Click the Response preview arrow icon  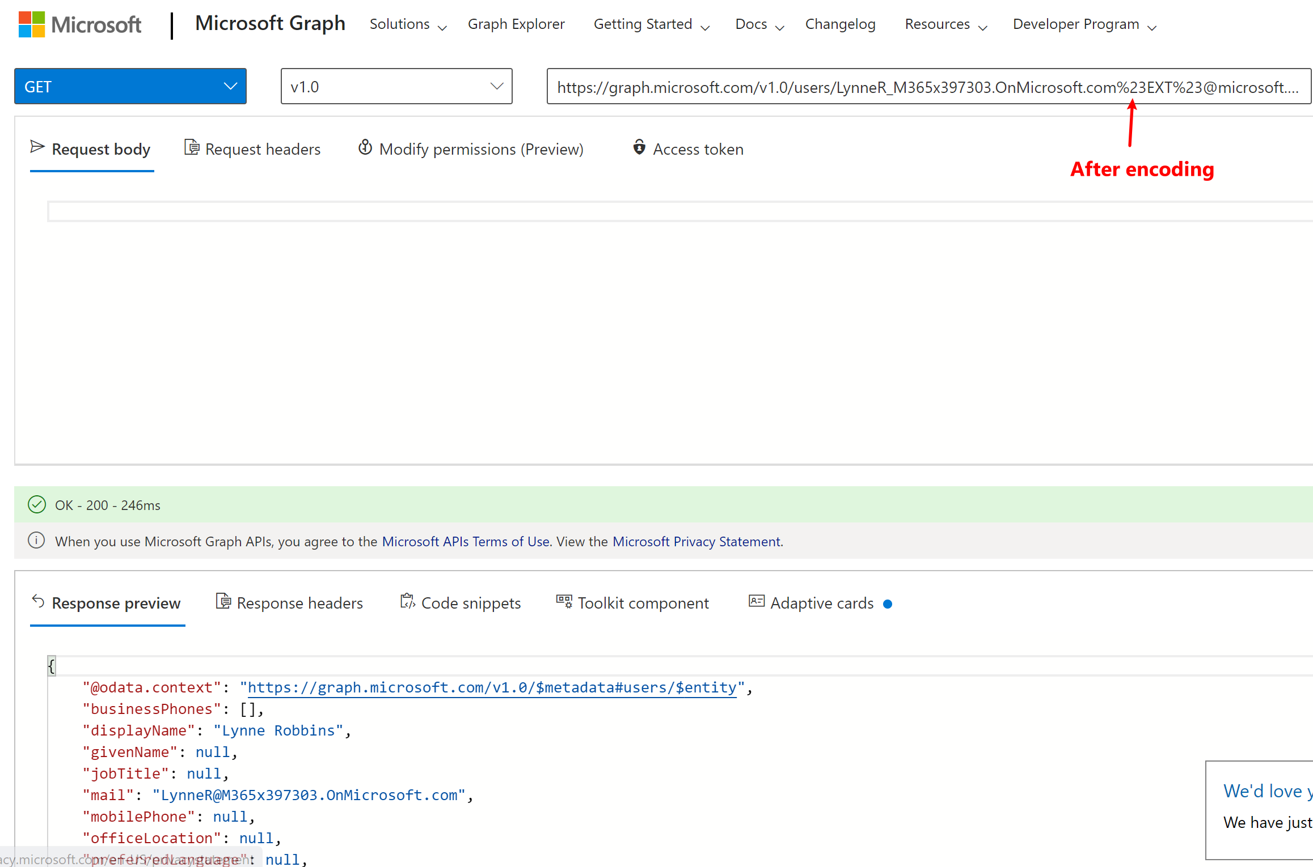pyautogui.click(x=37, y=601)
